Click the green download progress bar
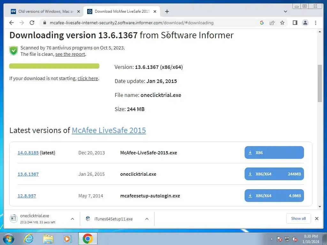327x245 pixels. pos(54,66)
